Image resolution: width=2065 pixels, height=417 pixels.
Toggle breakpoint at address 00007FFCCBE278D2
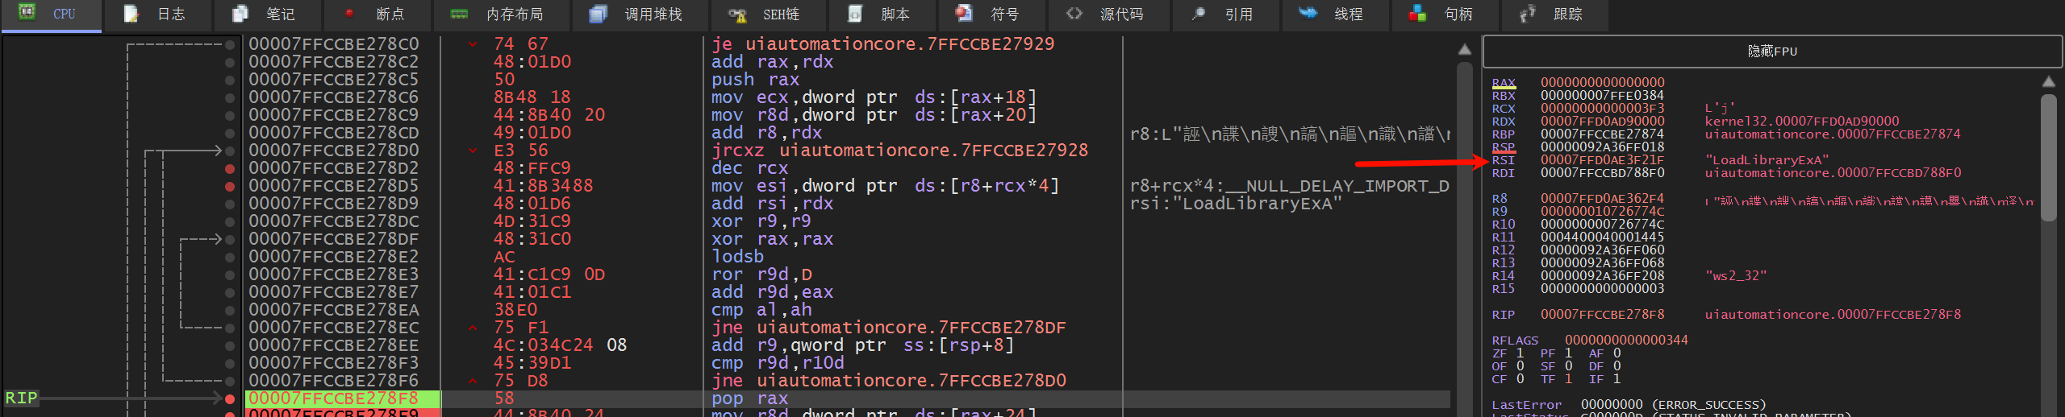(x=230, y=168)
